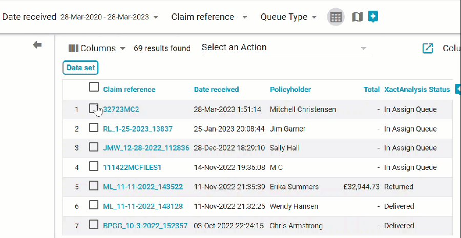The width and height of the screenshot is (461, 238).
Task: Open claim link BPGG_10-3-2022_152357
Action: (x=145, y=226)
